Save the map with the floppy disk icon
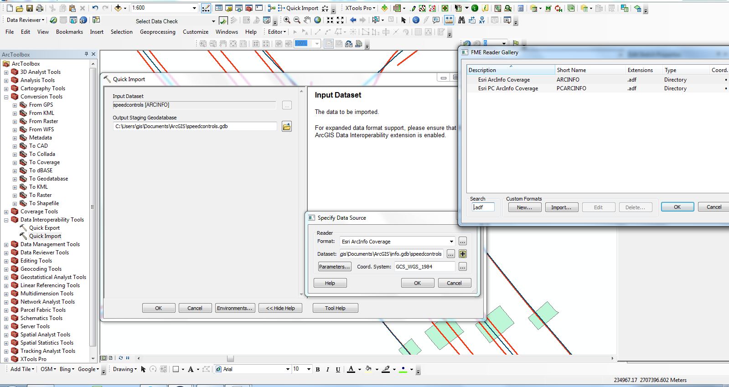This screenshot has width=729, height=387. point(29,8)
